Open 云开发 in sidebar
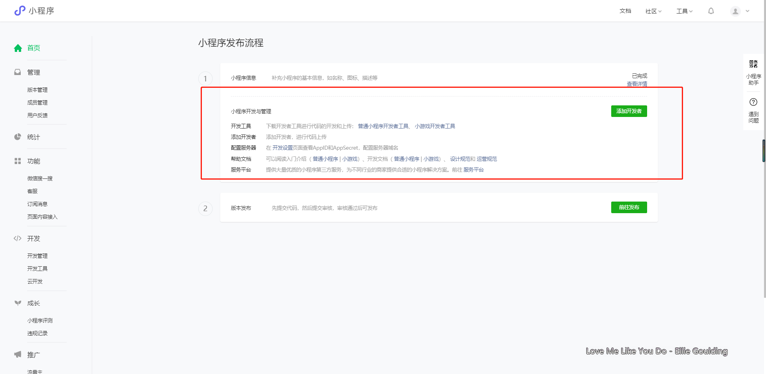This screenshot has width=766, height=374. coord(35,281)
